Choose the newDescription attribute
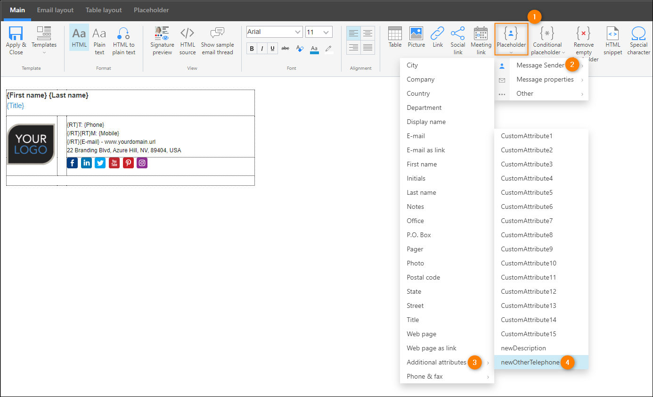The height and width of the screenshot is (397, 653). tap(541, 348)
